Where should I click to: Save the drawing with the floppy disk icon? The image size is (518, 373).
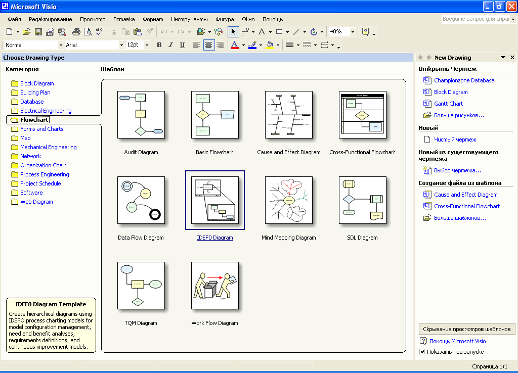[x=38, y=32]
